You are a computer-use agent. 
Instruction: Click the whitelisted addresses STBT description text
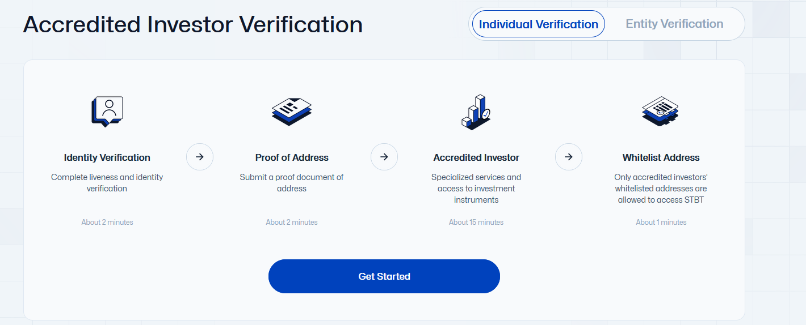[x=661, y=189]
